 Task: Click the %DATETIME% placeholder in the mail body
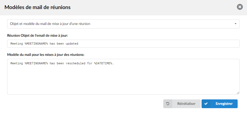tap(103, 64)
